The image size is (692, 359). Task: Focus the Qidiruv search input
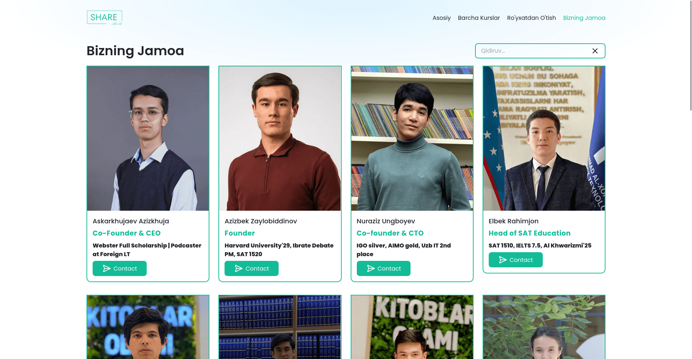point(533,51)
